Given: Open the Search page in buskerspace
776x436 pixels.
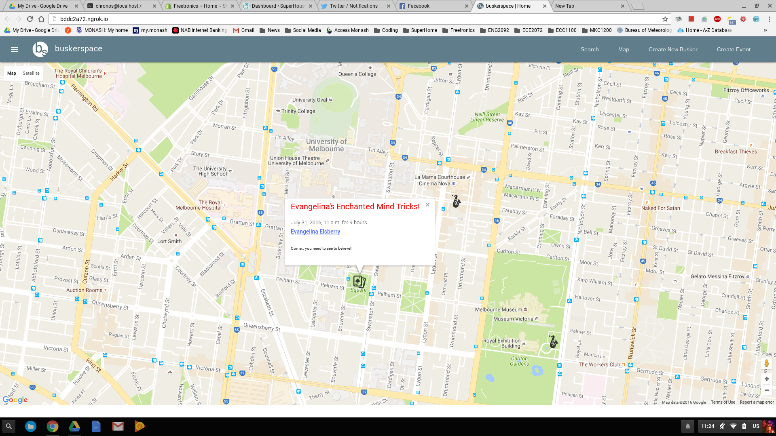Looking at the screenshot, I should tap(590, 49).
